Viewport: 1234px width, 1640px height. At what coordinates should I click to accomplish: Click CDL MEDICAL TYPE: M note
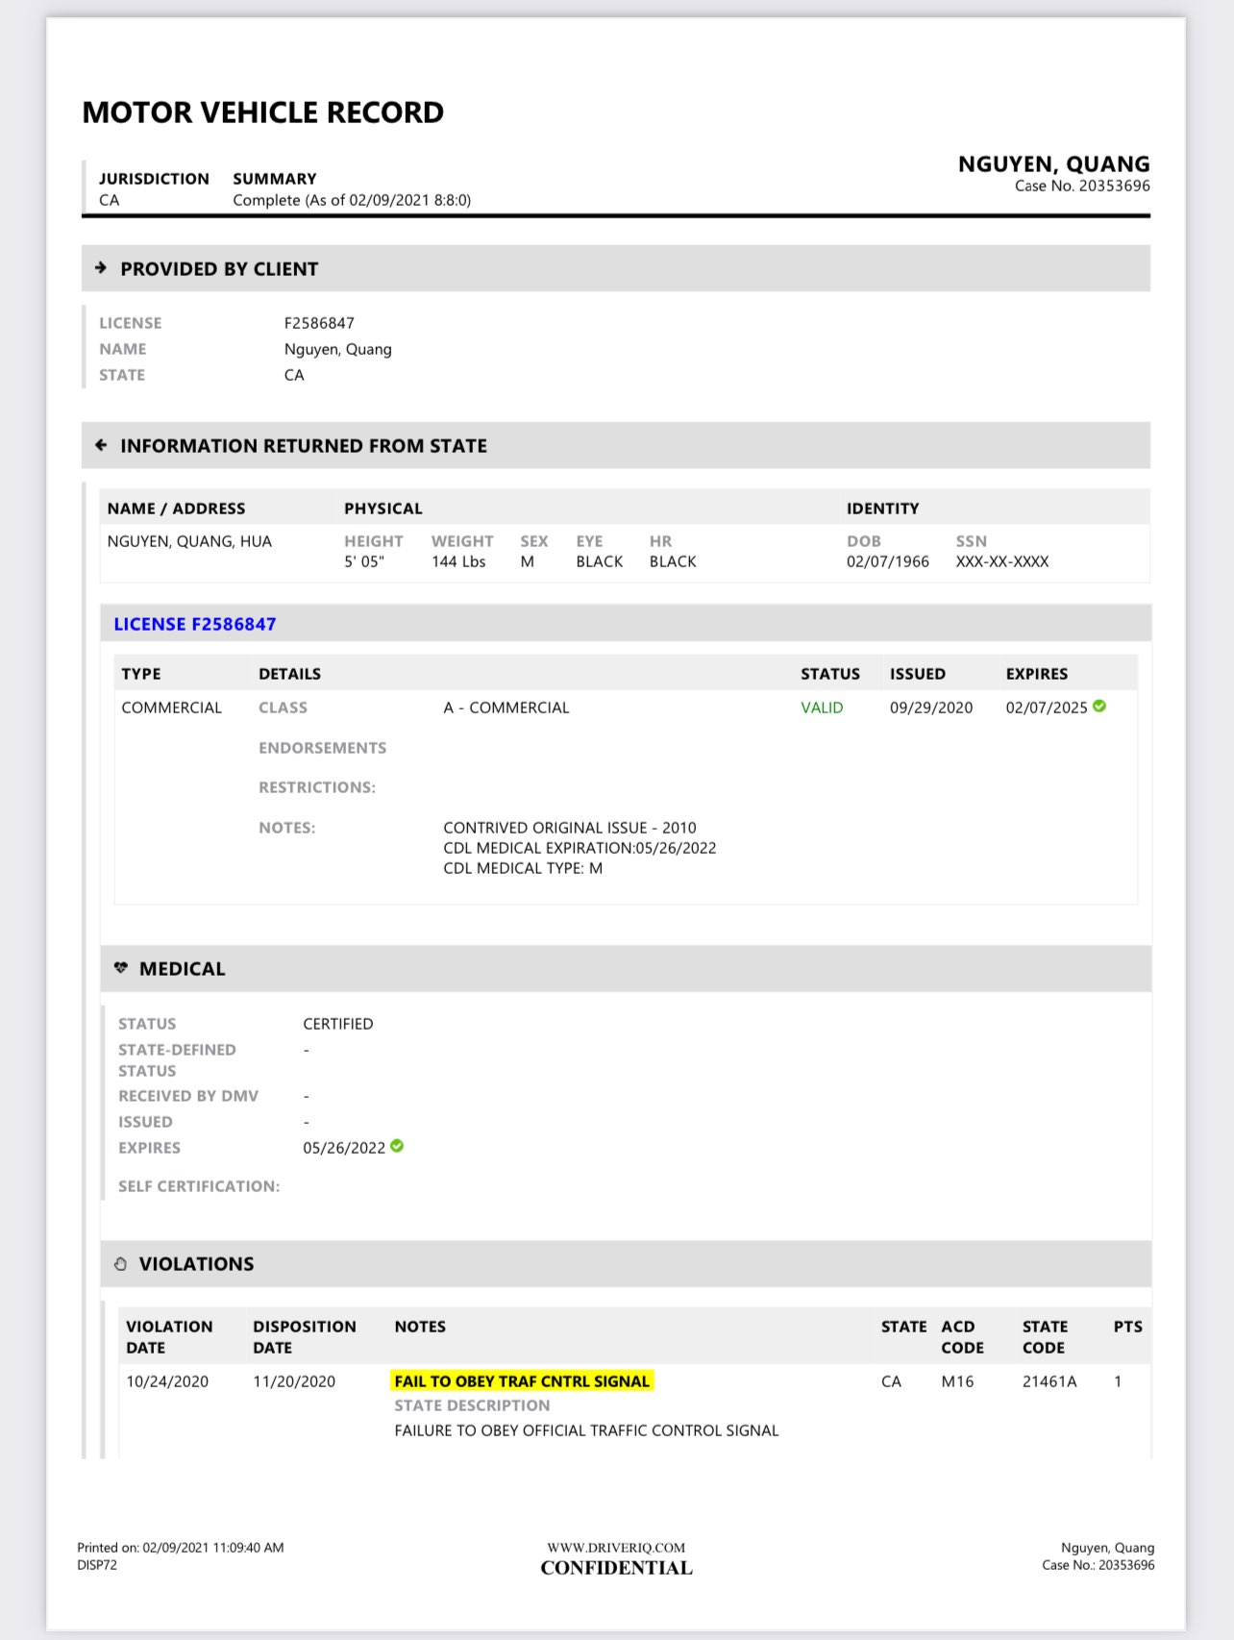coord(523,868)
